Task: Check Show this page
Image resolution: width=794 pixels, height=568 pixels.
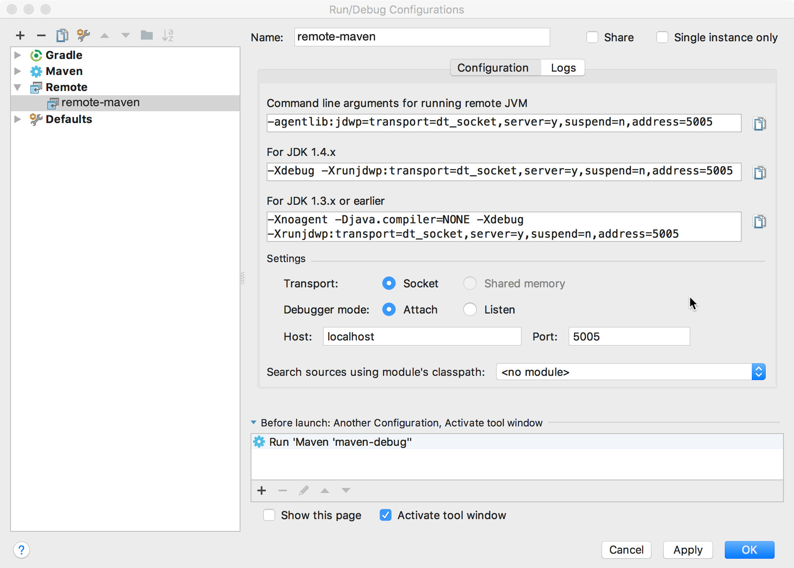Action: click(269, 515)
